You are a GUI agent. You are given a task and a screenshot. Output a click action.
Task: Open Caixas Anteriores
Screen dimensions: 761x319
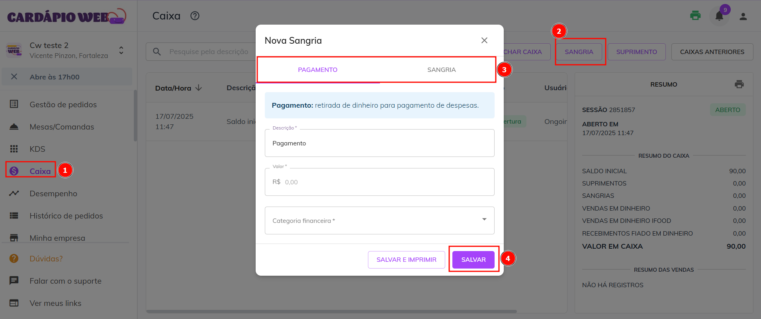point(712,52)
